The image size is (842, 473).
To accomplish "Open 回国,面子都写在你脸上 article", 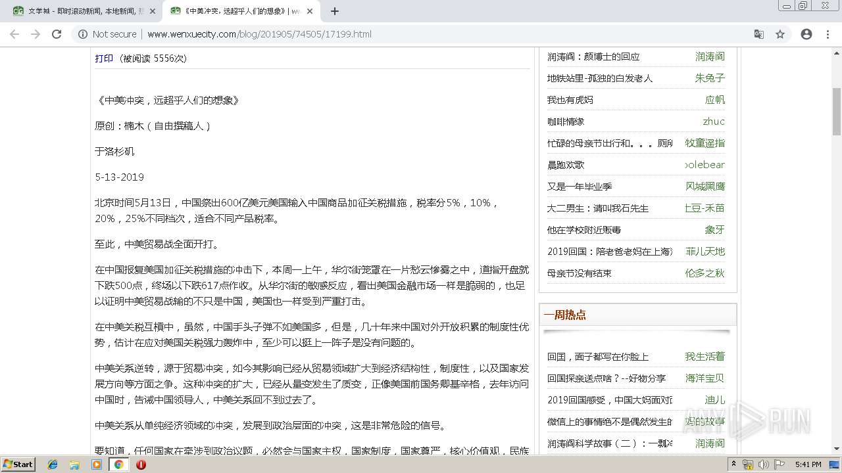I will tap(598, 357).
